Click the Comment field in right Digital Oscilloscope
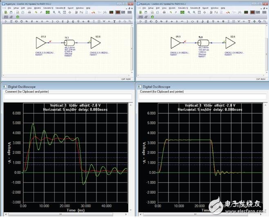Screen dimensions: 269x218 (202, 97)
